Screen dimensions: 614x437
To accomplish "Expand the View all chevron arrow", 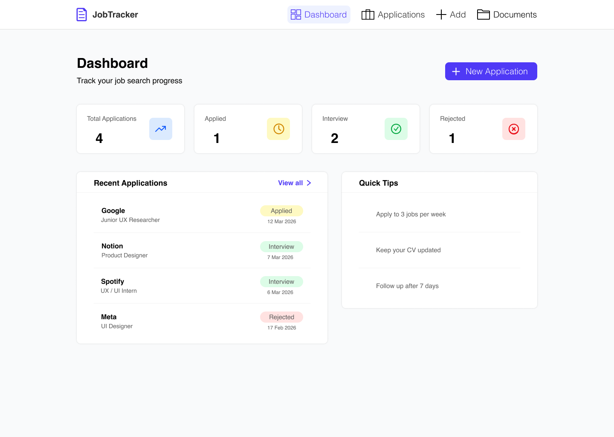I will [x=309, y=183].
